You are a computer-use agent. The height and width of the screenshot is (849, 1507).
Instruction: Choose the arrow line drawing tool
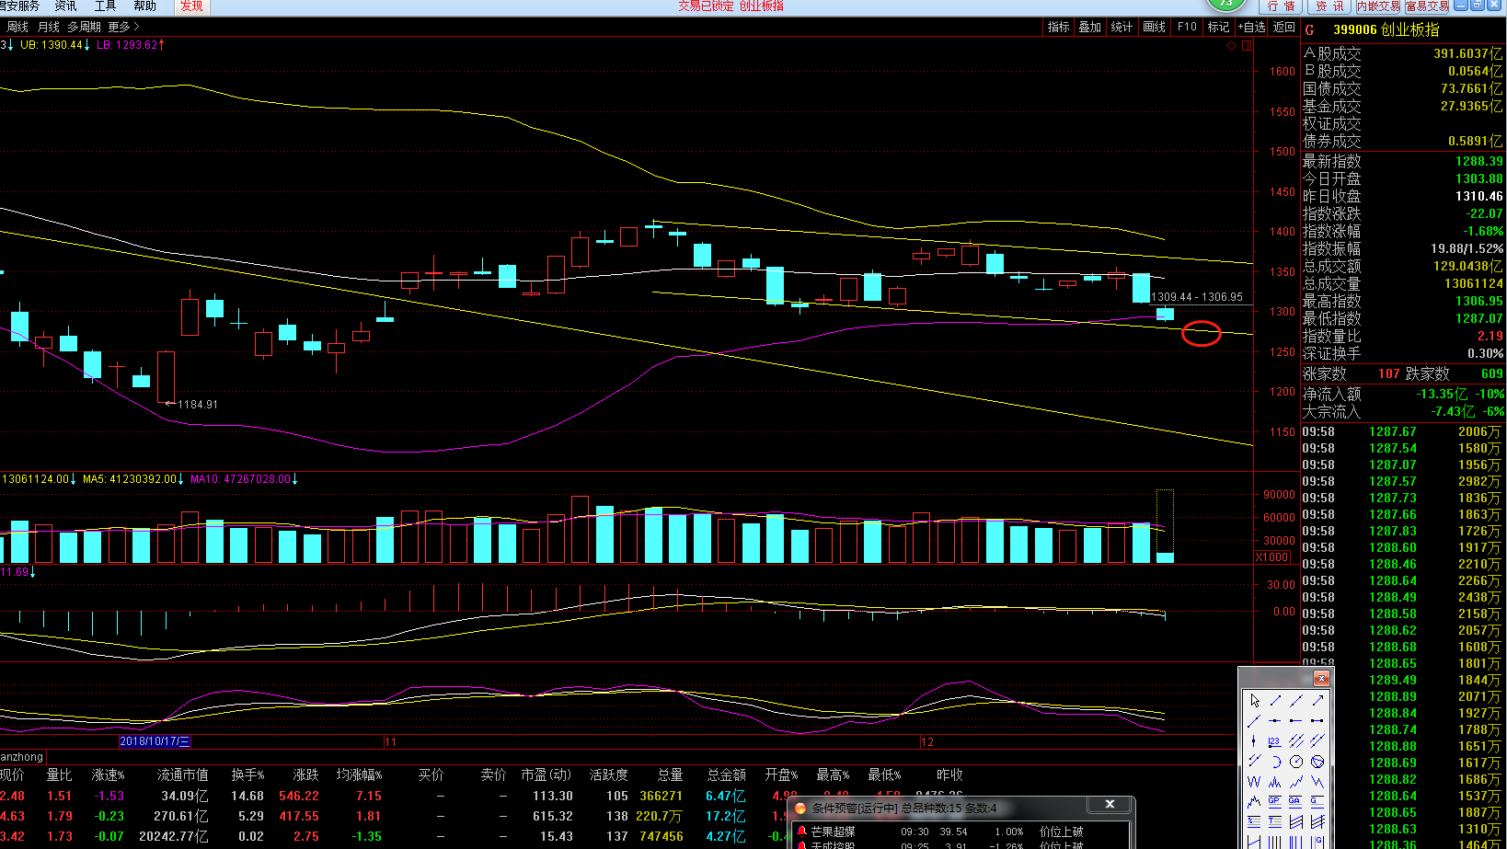1317,701
